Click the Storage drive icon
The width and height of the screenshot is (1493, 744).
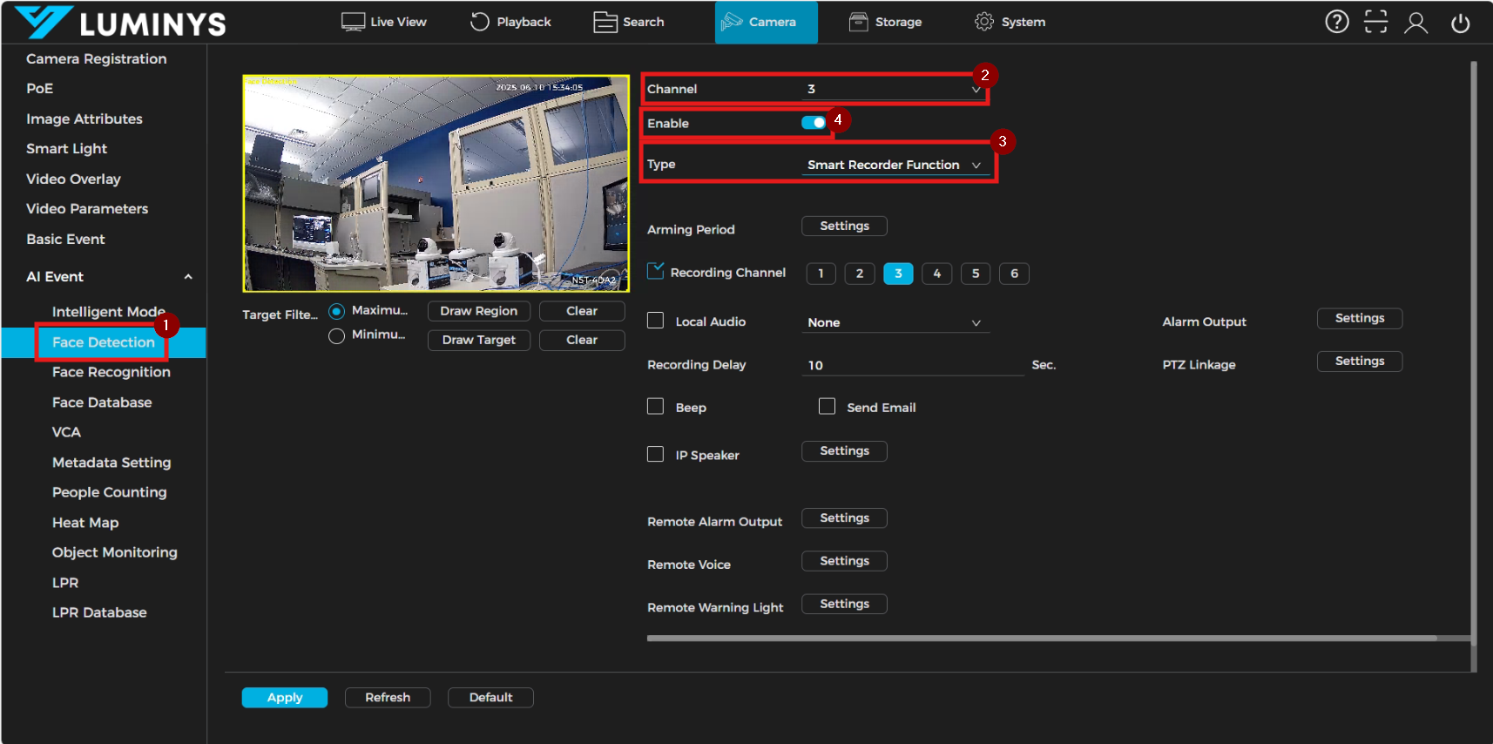(858, 22)
